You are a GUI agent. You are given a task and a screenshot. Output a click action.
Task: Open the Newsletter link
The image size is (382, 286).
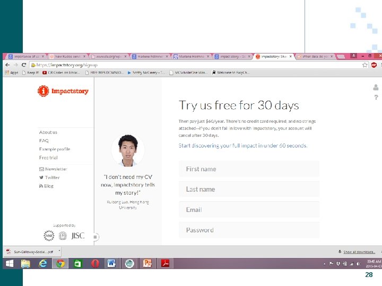click(53, 169)
